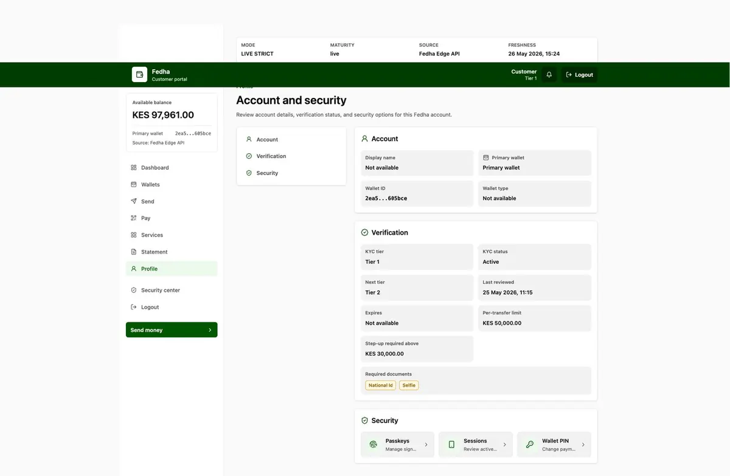
Task: Click Logout in the sidebar
Action: coord(172,307)
